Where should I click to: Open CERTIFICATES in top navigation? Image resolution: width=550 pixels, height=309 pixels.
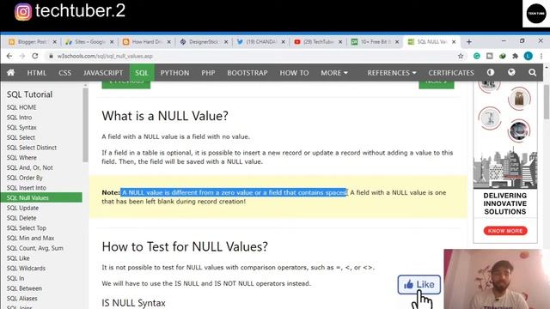pyautogui.click(x=450, y=72)
